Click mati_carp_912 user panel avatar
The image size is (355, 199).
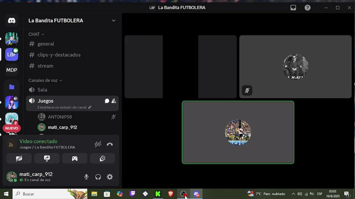coord(12,177)
